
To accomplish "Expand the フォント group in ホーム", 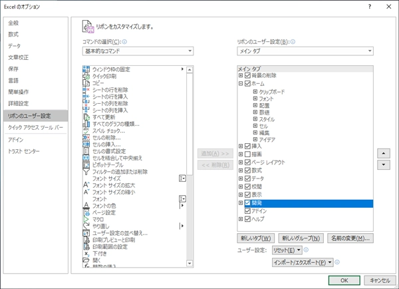I will (255, 99).
